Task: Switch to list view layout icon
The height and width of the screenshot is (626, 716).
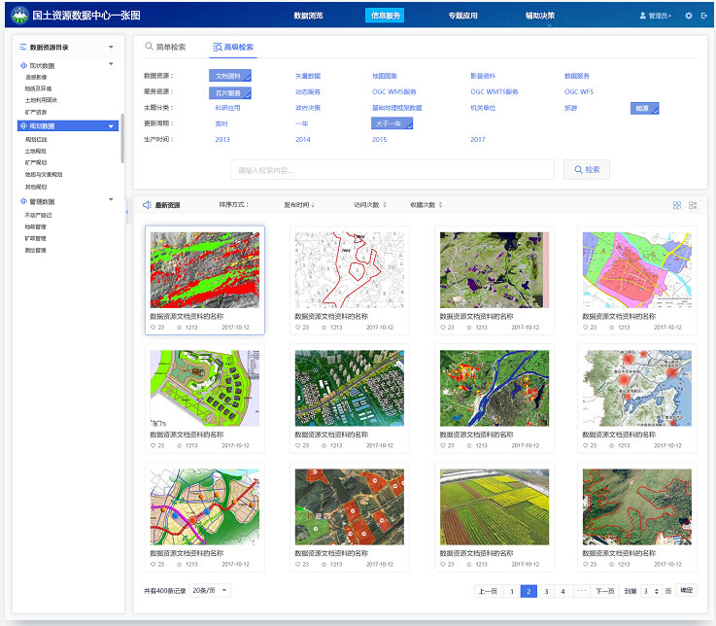Action: [693, 205]
